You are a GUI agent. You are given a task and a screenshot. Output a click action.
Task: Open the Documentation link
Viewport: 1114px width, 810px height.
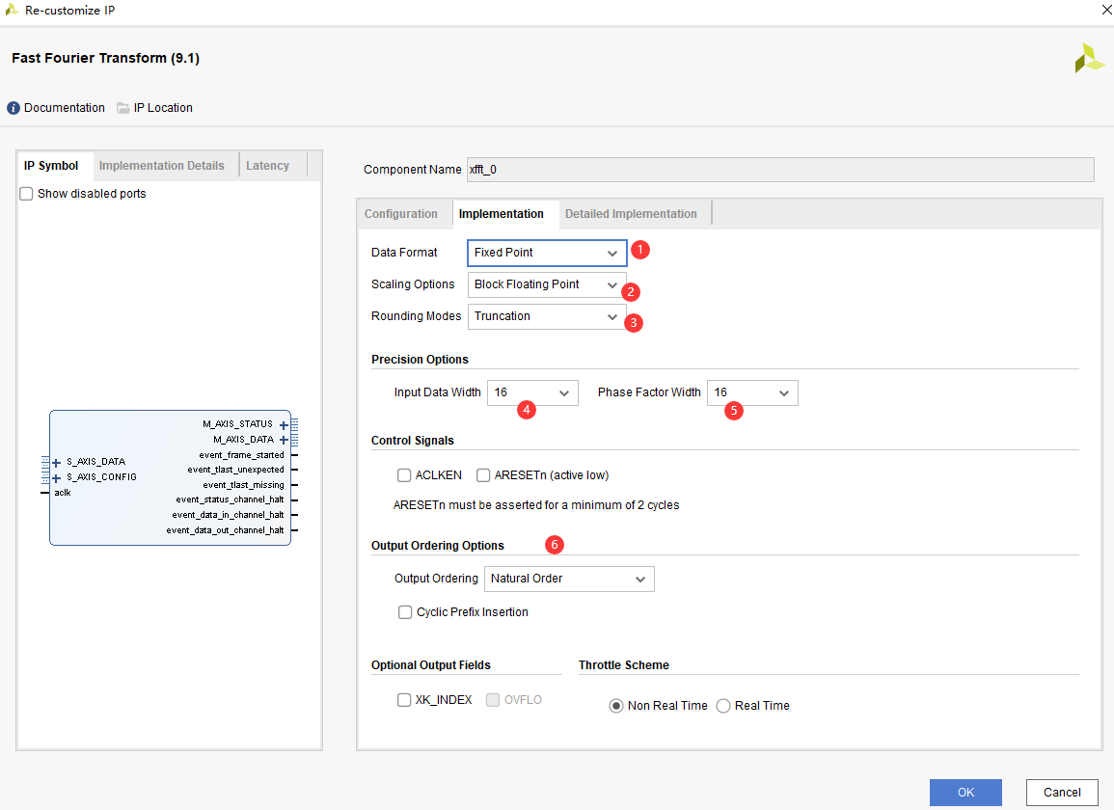click(x=65, y=108)
